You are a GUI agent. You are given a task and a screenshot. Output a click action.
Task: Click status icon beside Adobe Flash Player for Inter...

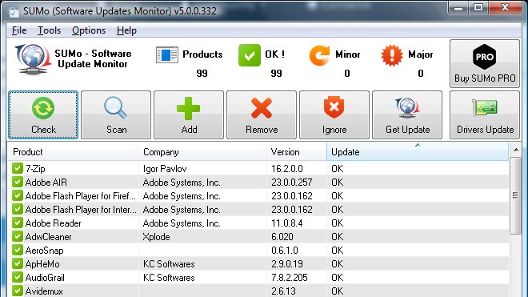[x=17, y=210]
